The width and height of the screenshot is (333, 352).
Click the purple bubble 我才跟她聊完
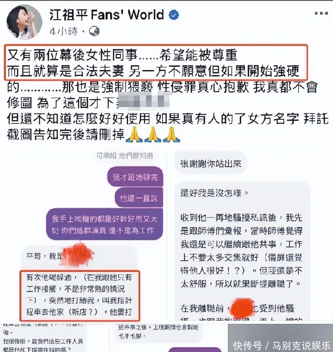(x=135, y=177)
